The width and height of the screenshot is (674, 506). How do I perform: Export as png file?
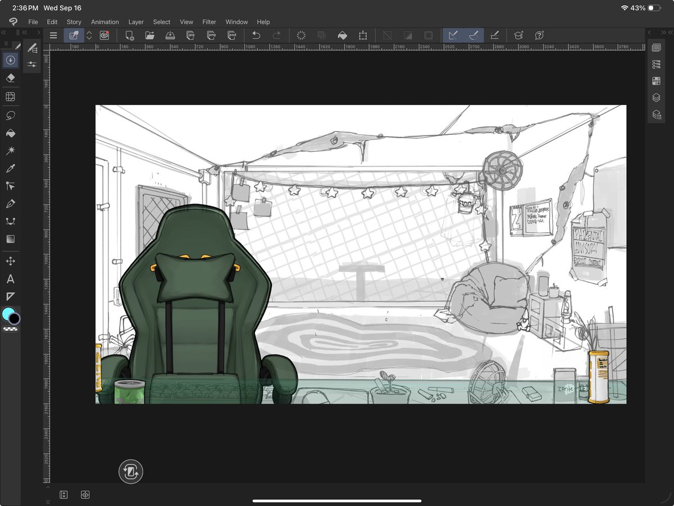[x=211, y=35]
